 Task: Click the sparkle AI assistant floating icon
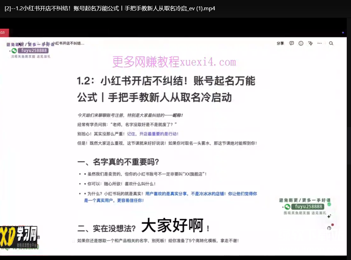pos(329,216)
